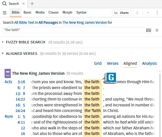Change the All Bible Text search field
Screen dimensions: 162x137
(x=24, y=23)
